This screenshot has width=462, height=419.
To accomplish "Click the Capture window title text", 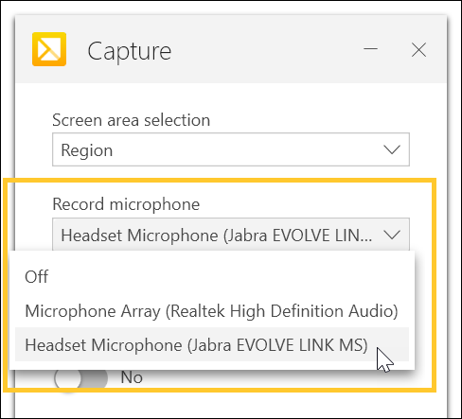I will (130, 51).
